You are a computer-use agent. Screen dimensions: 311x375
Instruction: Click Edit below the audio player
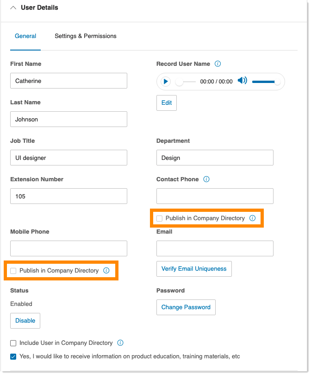pos(166,102)
